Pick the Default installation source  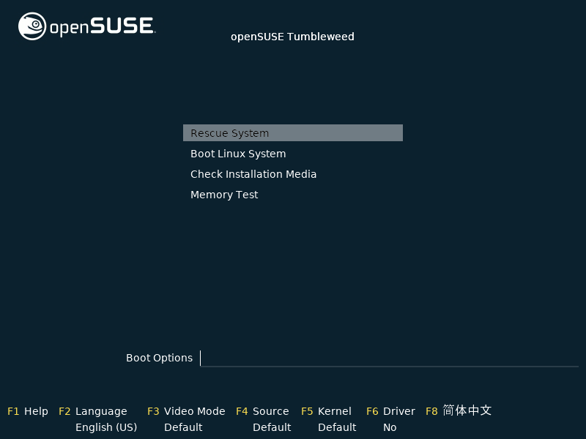coord(272,427)
